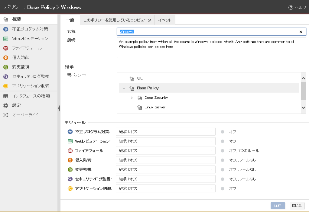
Task: Click the オーバーライド shuffle icon
Action: 5,115
